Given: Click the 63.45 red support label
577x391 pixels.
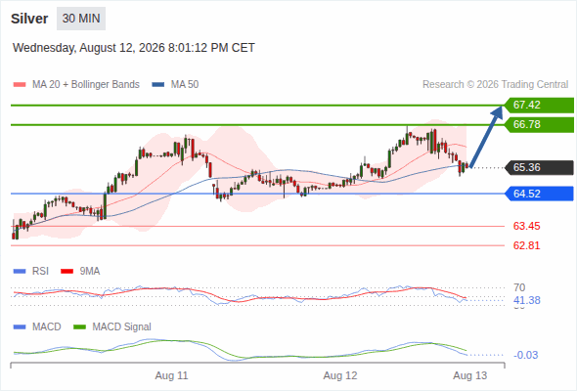Looking at the screenshot, I should click(526, 226).
